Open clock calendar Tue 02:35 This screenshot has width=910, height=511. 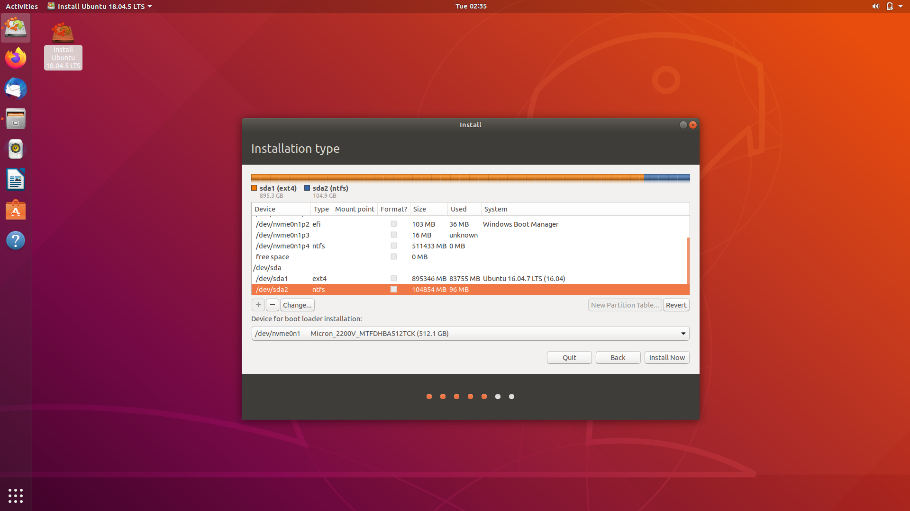[x=471, y=6]
